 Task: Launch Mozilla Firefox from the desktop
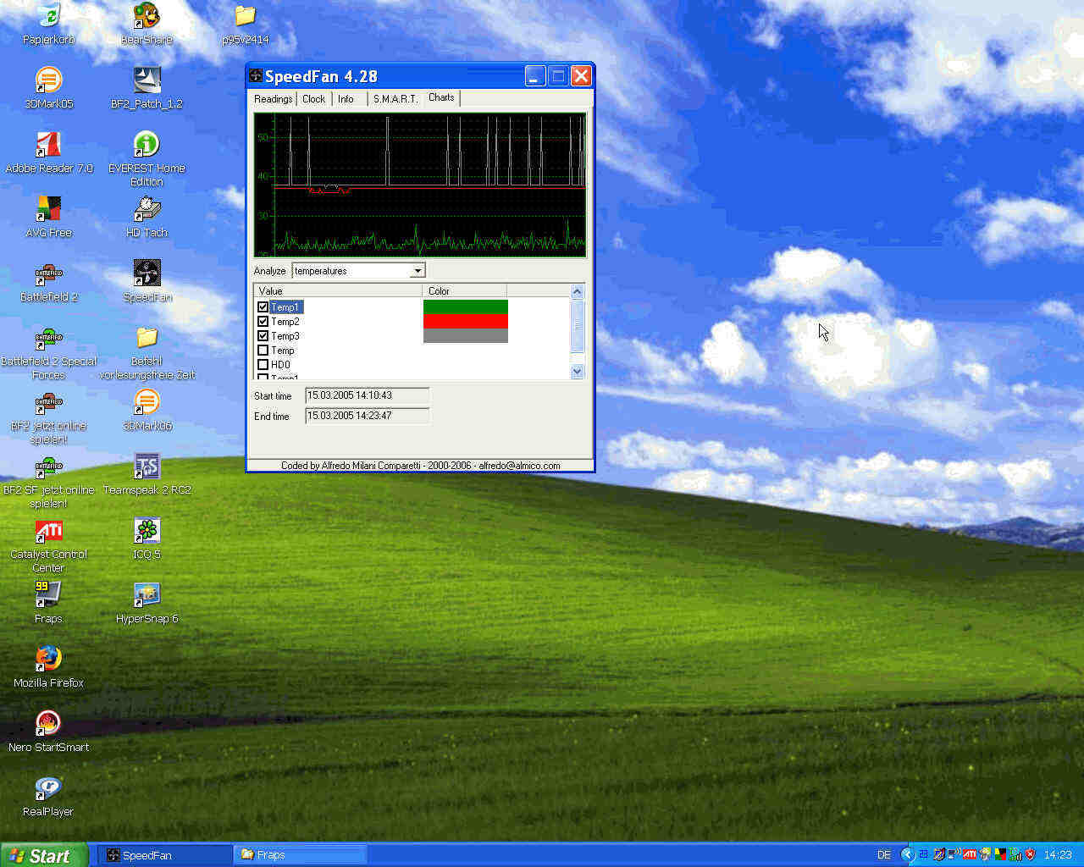[48, 667]
